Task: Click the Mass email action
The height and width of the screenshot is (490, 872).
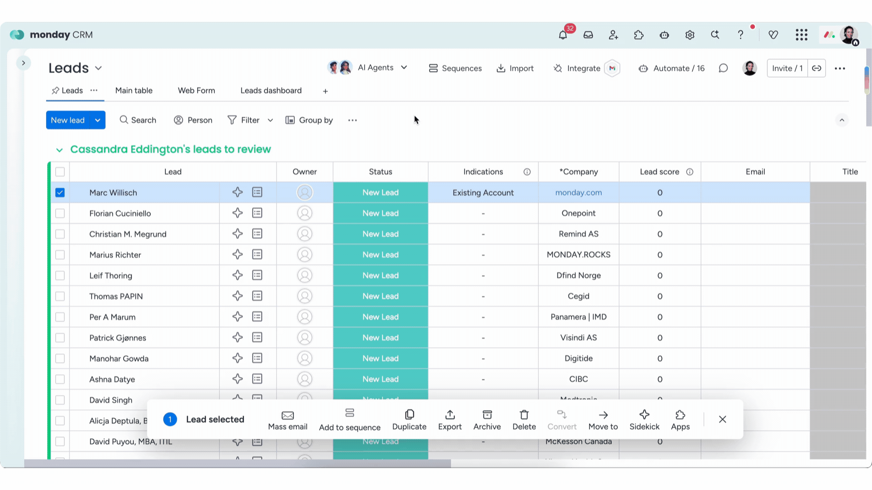Action: coord(288,420)
